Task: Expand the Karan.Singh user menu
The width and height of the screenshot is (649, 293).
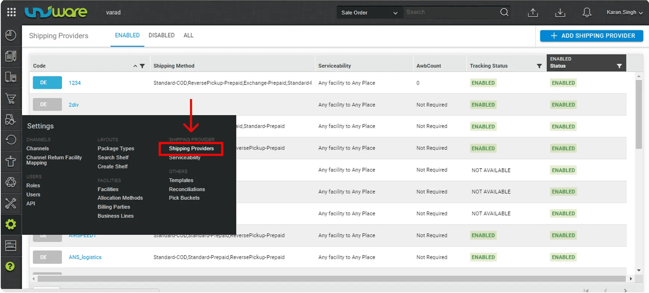Action: click(x=624, y=12)
